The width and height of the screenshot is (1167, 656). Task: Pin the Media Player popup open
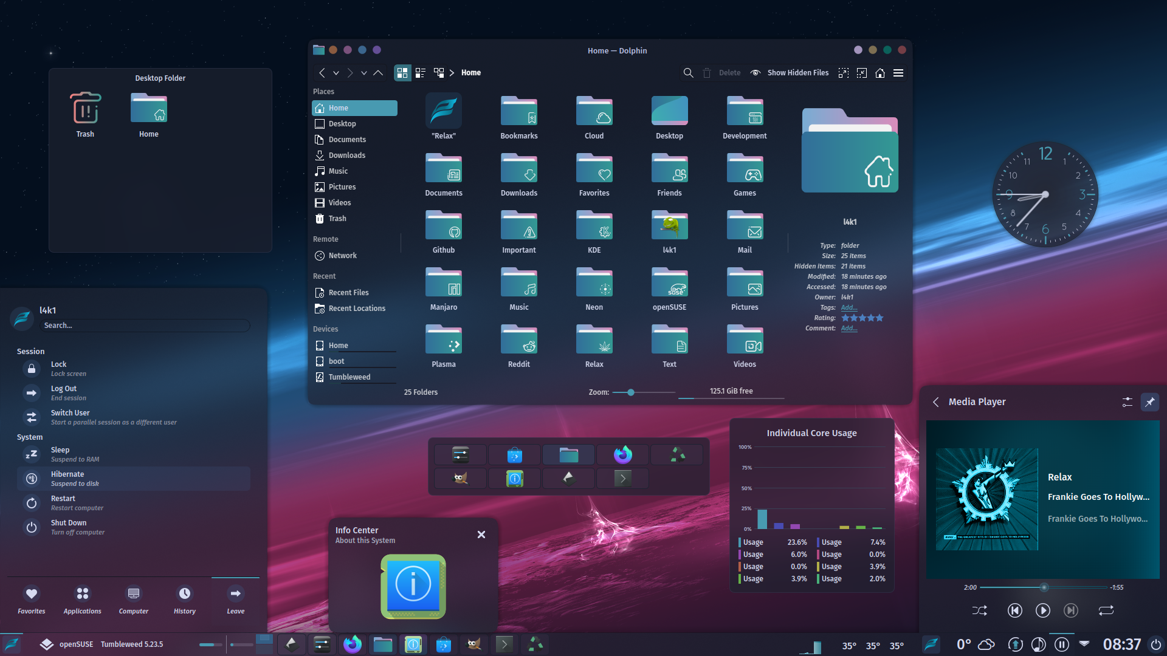[1150, 402]
